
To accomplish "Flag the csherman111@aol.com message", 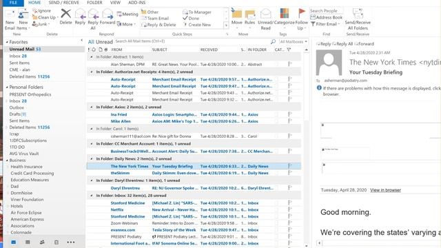I will (x=290, y=136).
